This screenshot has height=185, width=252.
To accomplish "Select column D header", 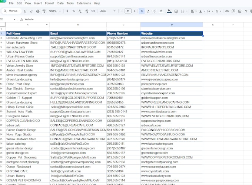I will [x=172, y=24].
